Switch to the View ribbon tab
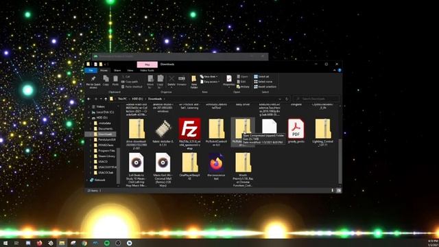Screen dimensions: 439x247 [x=130, y=70]
